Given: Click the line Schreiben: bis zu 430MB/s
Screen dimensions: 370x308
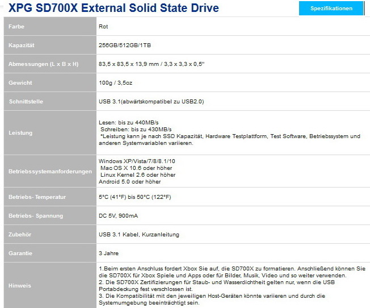Looking at the screenshot, I should tap(136, 130).
